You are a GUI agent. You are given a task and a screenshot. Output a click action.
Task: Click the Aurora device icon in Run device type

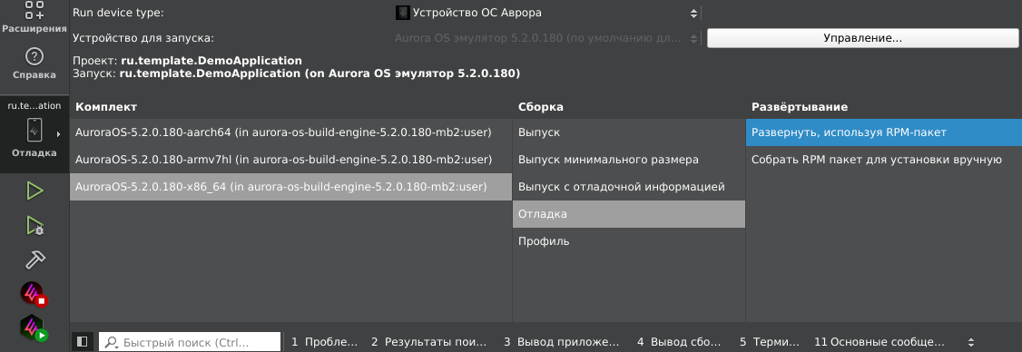403,13
